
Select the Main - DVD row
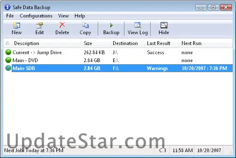tap(118, 60)
